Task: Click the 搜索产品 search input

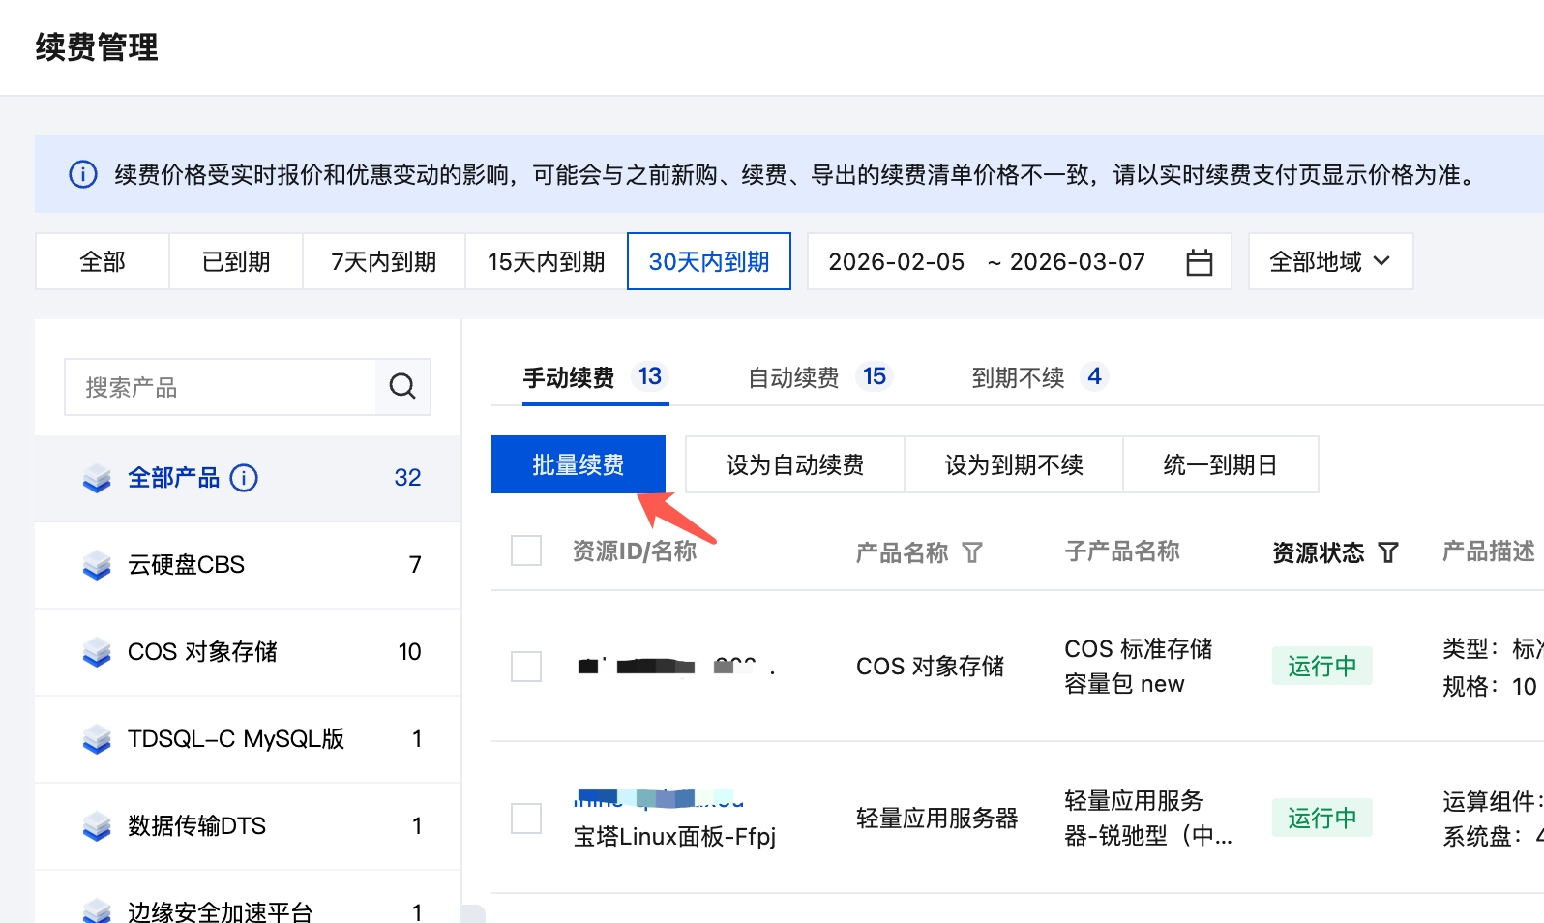Action: coord(221,387)
